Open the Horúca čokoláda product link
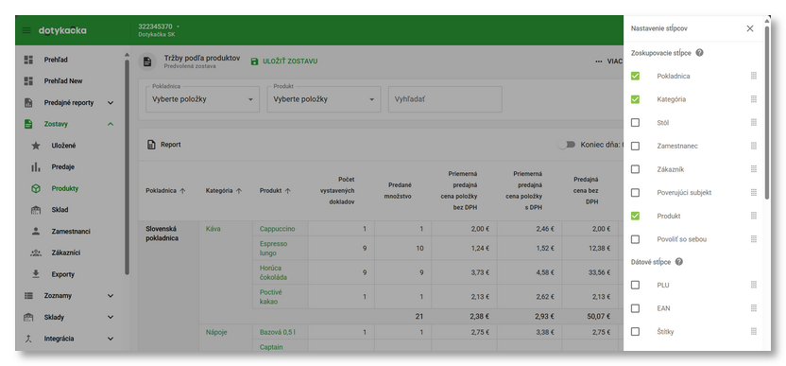The width and height of the screenshot is (786, 366). click(x=273, y=272)
